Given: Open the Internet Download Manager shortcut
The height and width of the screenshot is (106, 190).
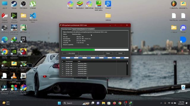Looking at the screenshot, I should [14, 42].
